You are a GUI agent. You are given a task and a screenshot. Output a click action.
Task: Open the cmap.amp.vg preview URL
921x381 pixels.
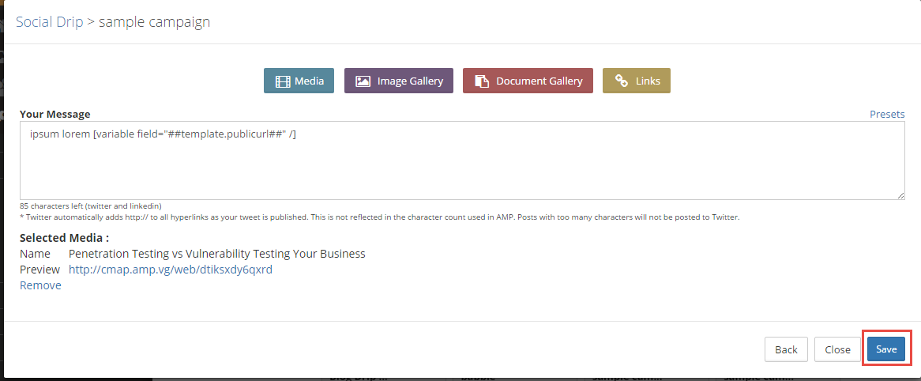coord(171,270)
